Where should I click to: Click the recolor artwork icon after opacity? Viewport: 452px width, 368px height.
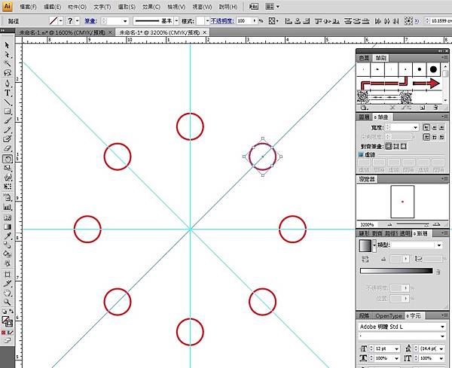272,21
